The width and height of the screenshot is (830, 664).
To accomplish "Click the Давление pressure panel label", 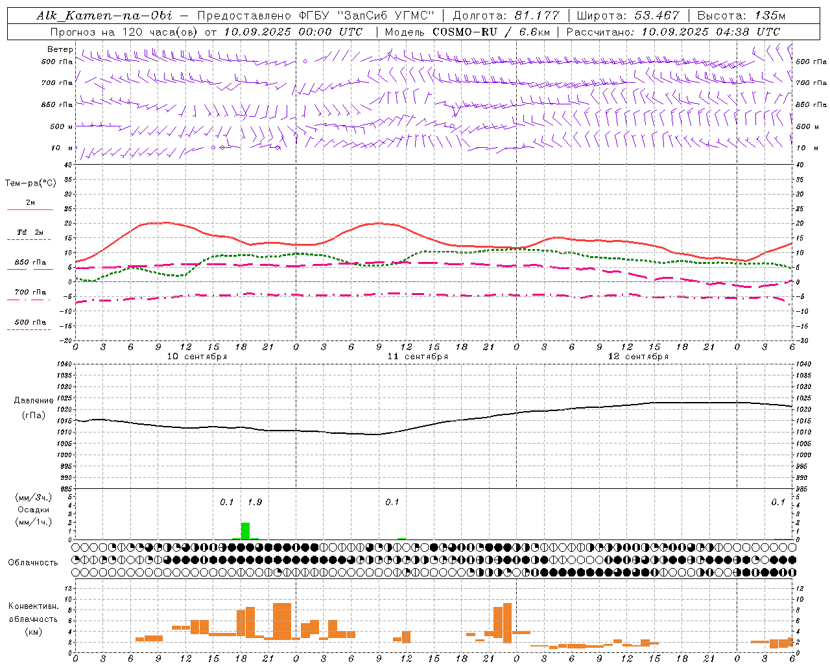I will (x=34, y=401).
